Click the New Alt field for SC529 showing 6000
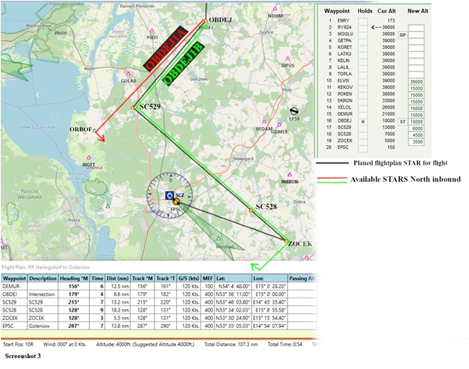The image size is (469, 369). 416,128
